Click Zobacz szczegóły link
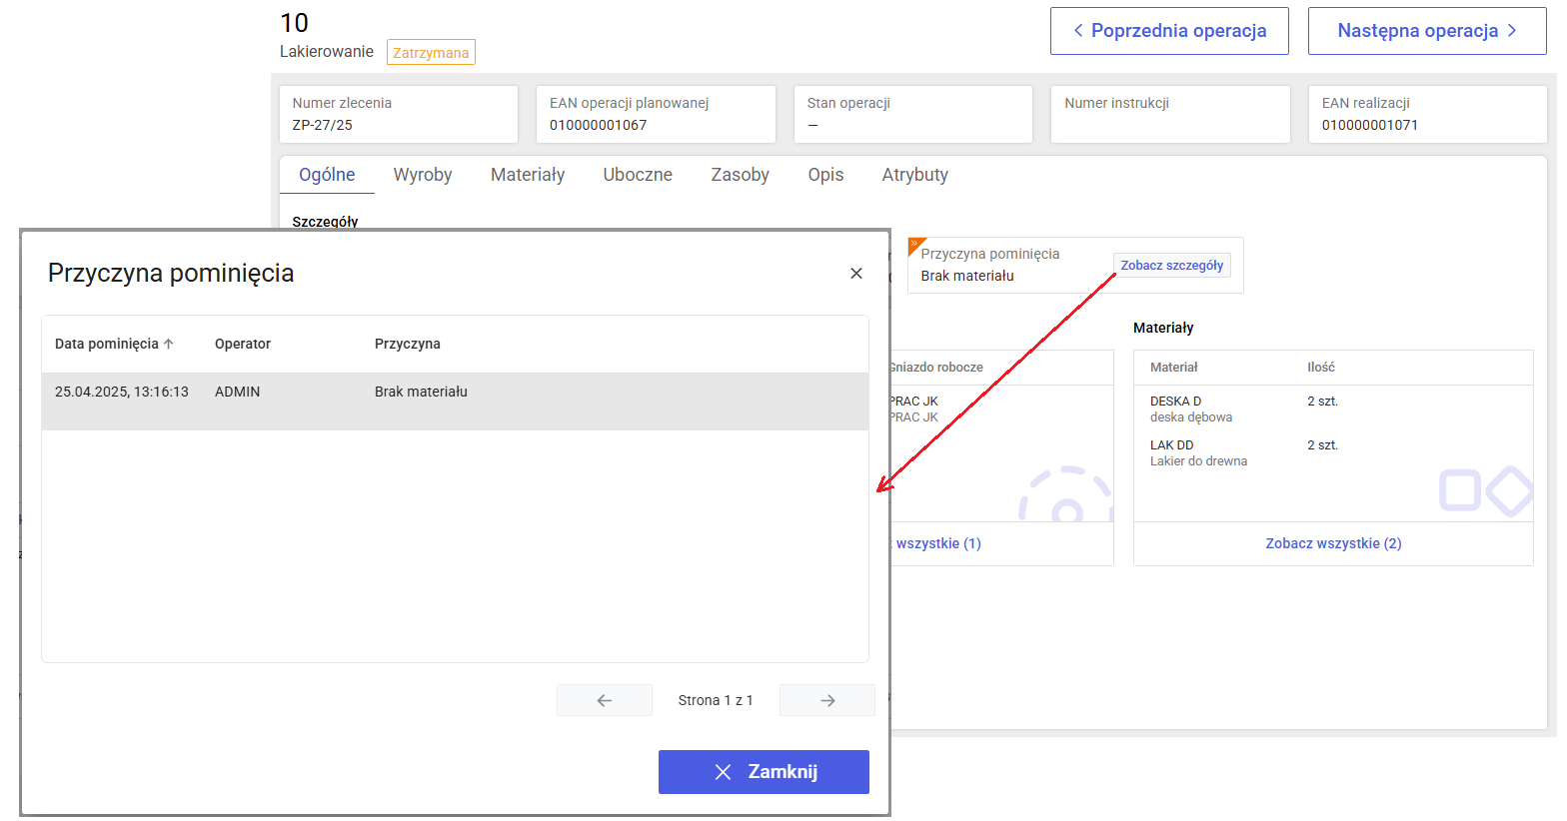 tap(1171, 266)
